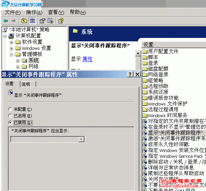Image resolution: width=206 pixels, height=191 pixels.
Task: Open the 操作 menu
Action: (x=34, y=12)
